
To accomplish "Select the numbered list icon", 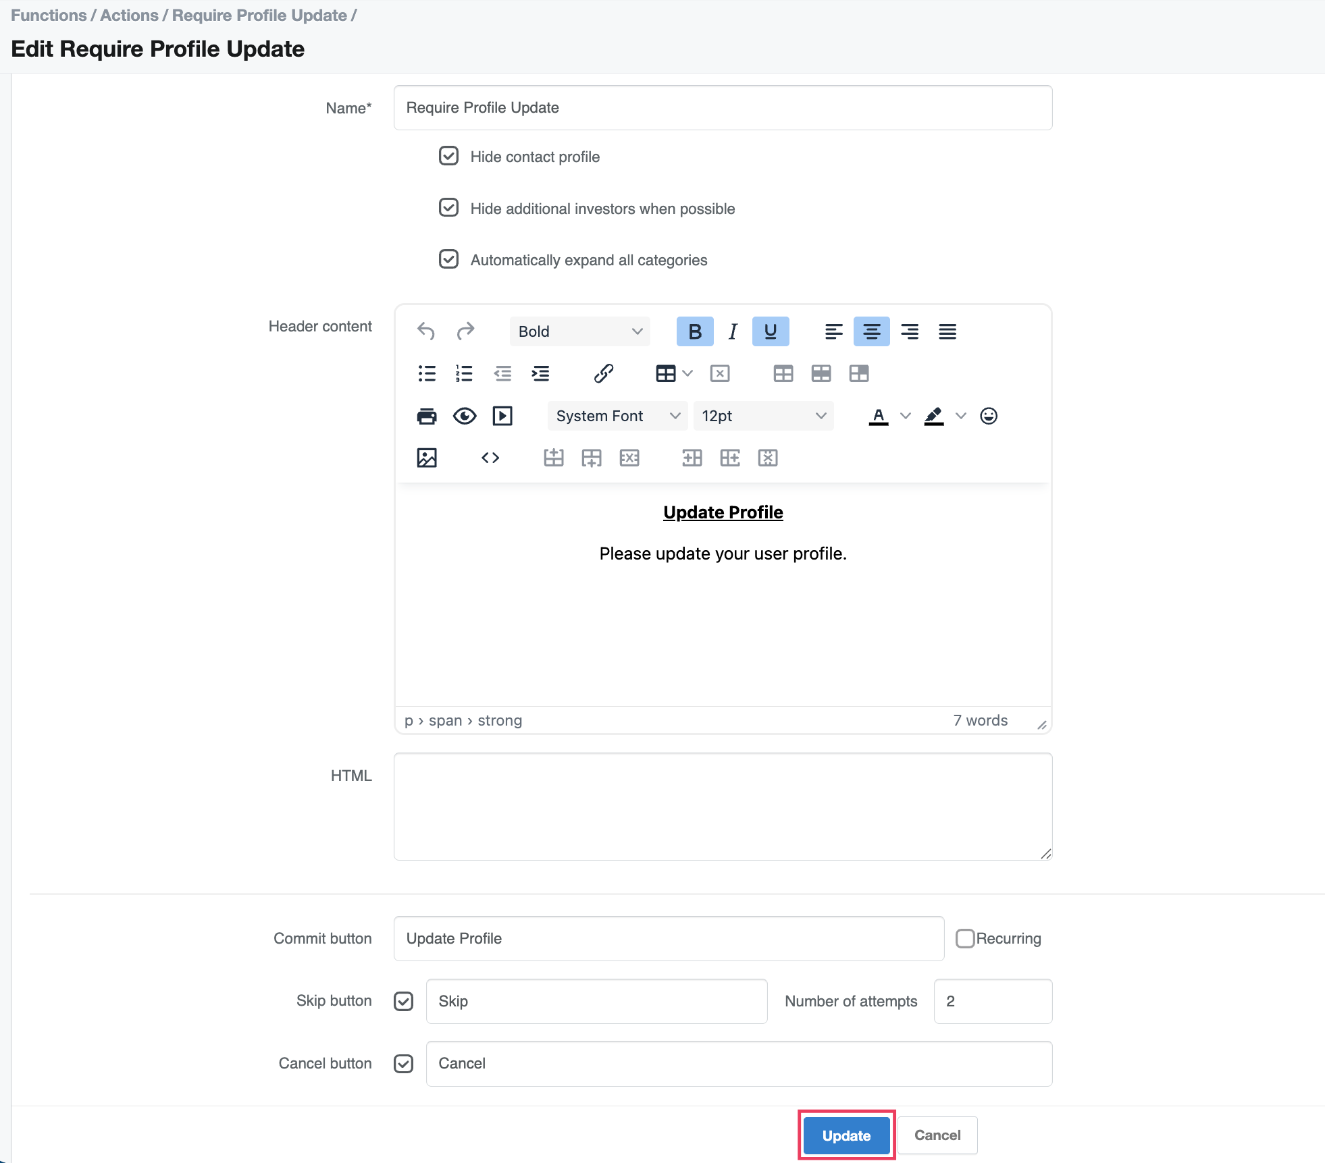I will [464, 373].
